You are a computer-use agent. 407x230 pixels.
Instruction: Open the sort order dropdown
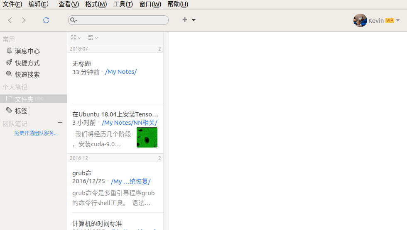click(x=93, y=38)
